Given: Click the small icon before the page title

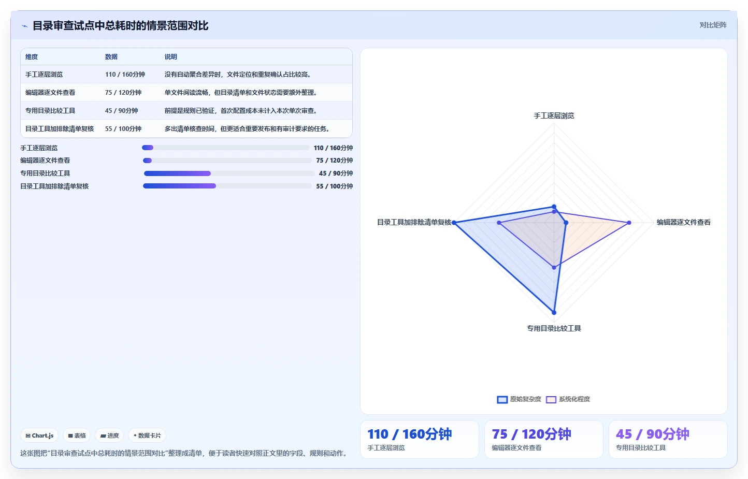Looking at the screenshot, I should [24, 26].
